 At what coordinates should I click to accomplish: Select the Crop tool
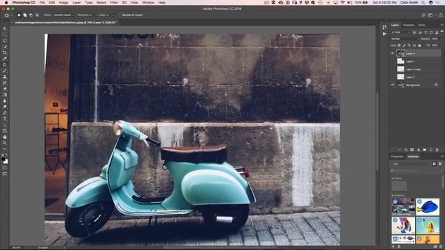point(5,53)
